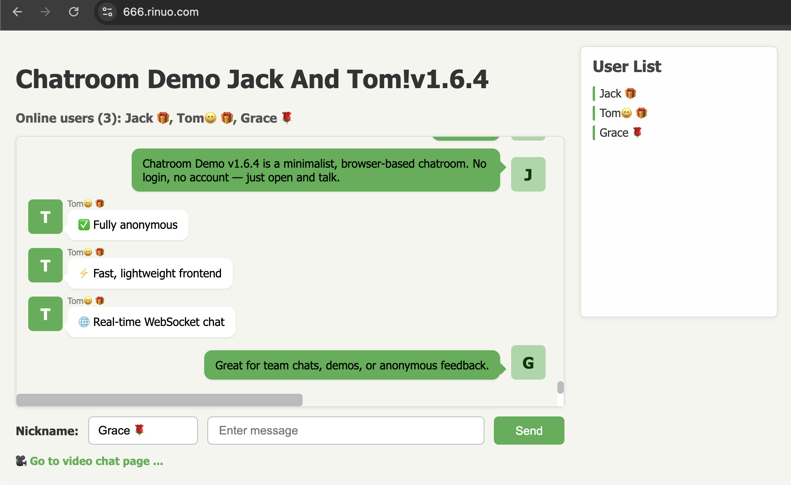Open the Go to video chat page link
Screen dimensions: 791x485
pyautogui.click(x=96, y=461)
